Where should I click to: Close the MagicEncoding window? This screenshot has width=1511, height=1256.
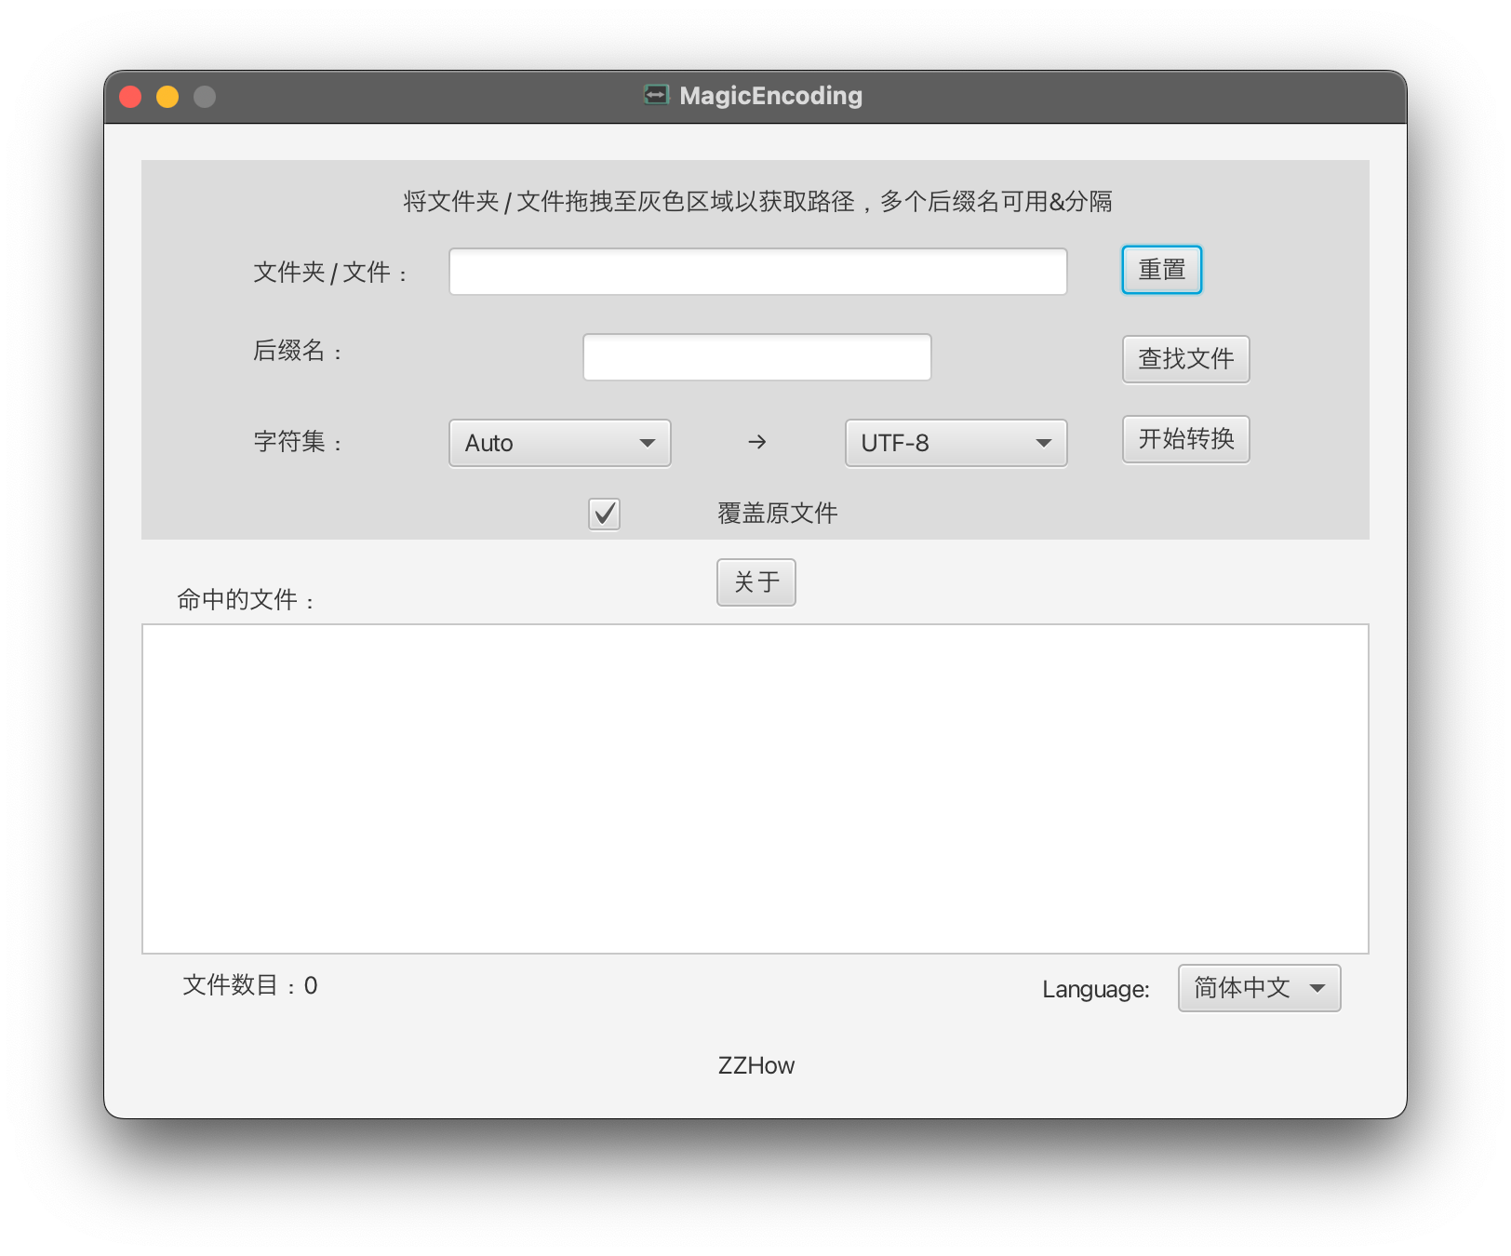(130, 97)
